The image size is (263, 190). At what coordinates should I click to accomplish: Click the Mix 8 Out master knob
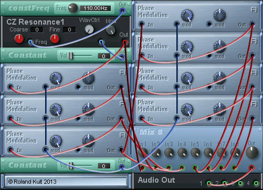(252, 152)
